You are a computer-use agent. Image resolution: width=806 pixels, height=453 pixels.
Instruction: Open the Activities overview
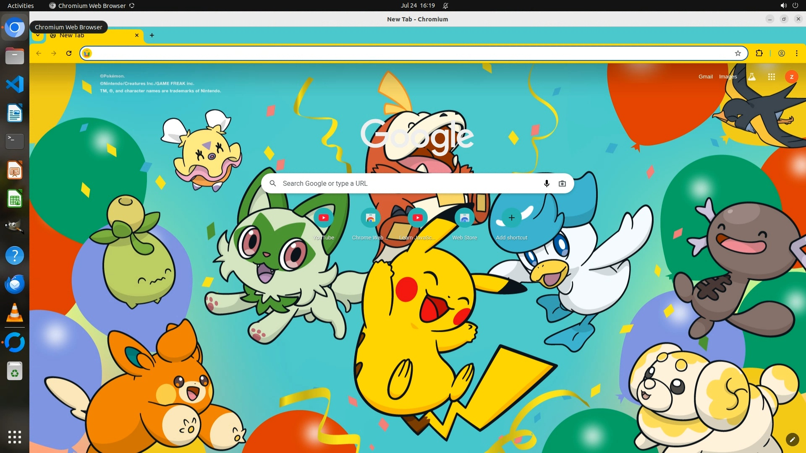[21, 5]
